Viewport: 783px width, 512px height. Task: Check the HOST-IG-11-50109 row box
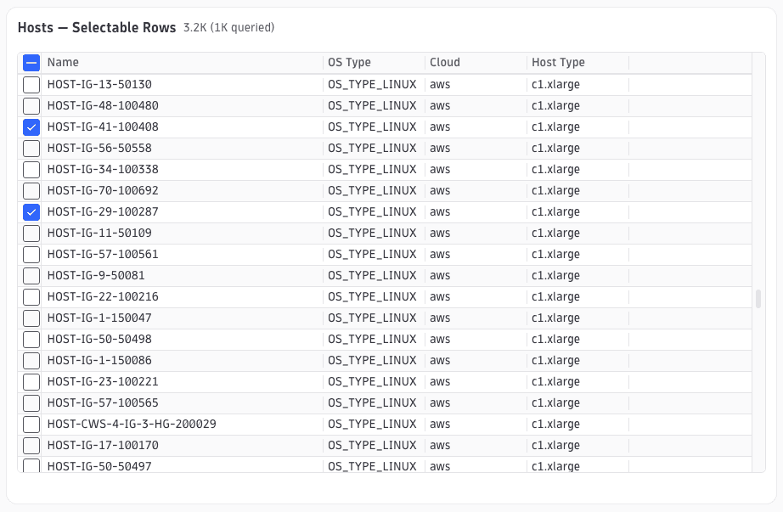pos(31,233)
